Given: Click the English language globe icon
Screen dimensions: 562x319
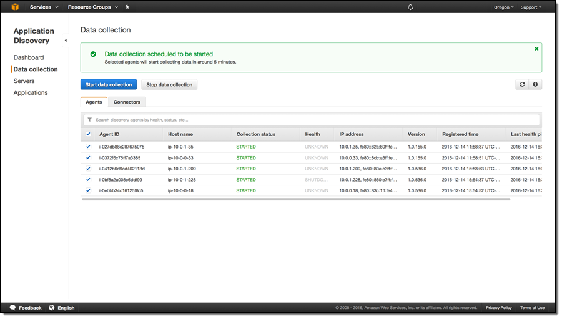Looking at the screenshot, I should [x=52, y=308].
